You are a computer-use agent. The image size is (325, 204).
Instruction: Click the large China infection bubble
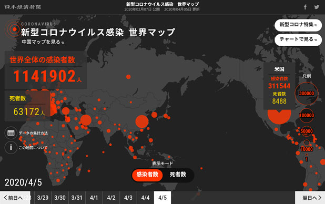click(142, 121)
